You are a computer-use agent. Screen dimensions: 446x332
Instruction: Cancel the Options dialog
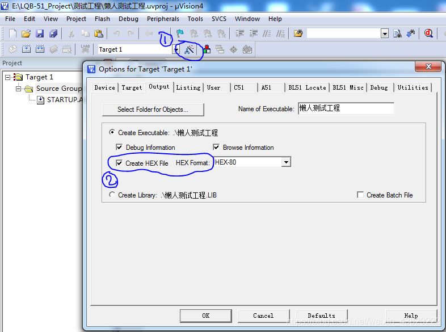click(263, 316)
